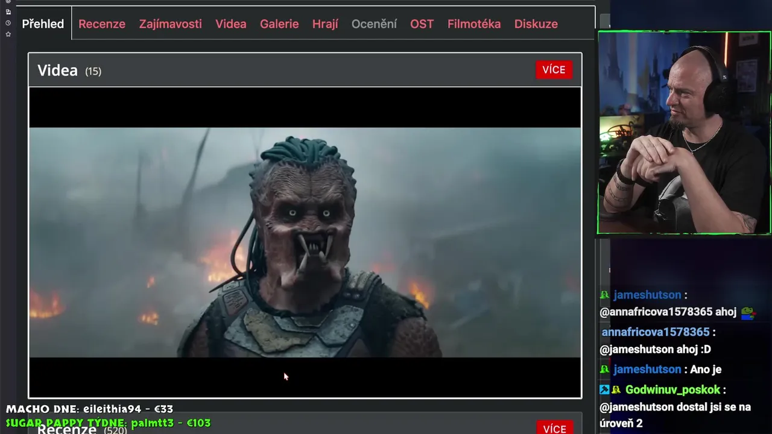Click subscriber badge beside Godwinuv_poskok
This screenshot has width=772, height=434.
point(616,390)
